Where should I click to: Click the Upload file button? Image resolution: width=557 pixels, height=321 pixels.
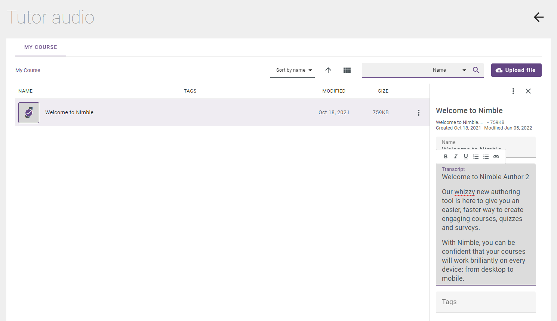coord(516,70)
